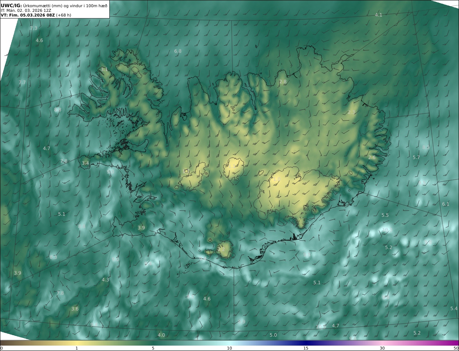Click the 'VT: Fim. 05.03.2026 08Z' valid time
This screenshot has width=459, height=351.
pos(28,15)
